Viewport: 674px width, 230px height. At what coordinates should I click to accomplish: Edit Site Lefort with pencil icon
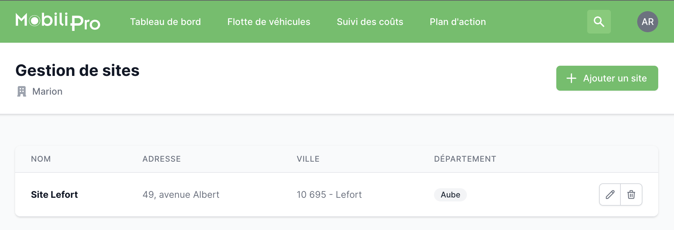(x=610, y=195)
